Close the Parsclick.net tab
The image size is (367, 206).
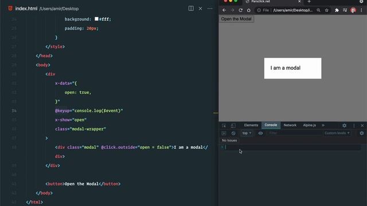(299, 1)
